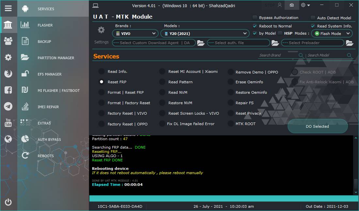
Task: Open the Backup menu item
Action: [53, 41]
